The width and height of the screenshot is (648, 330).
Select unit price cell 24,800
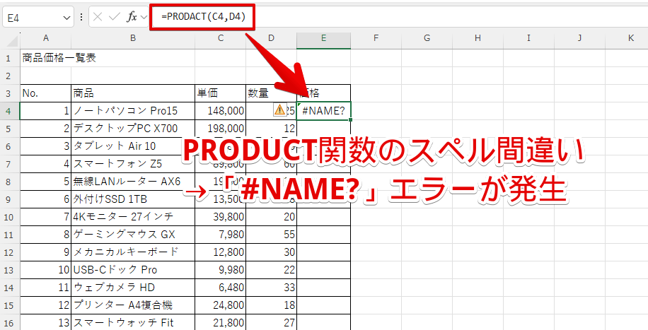coord(220,305)
